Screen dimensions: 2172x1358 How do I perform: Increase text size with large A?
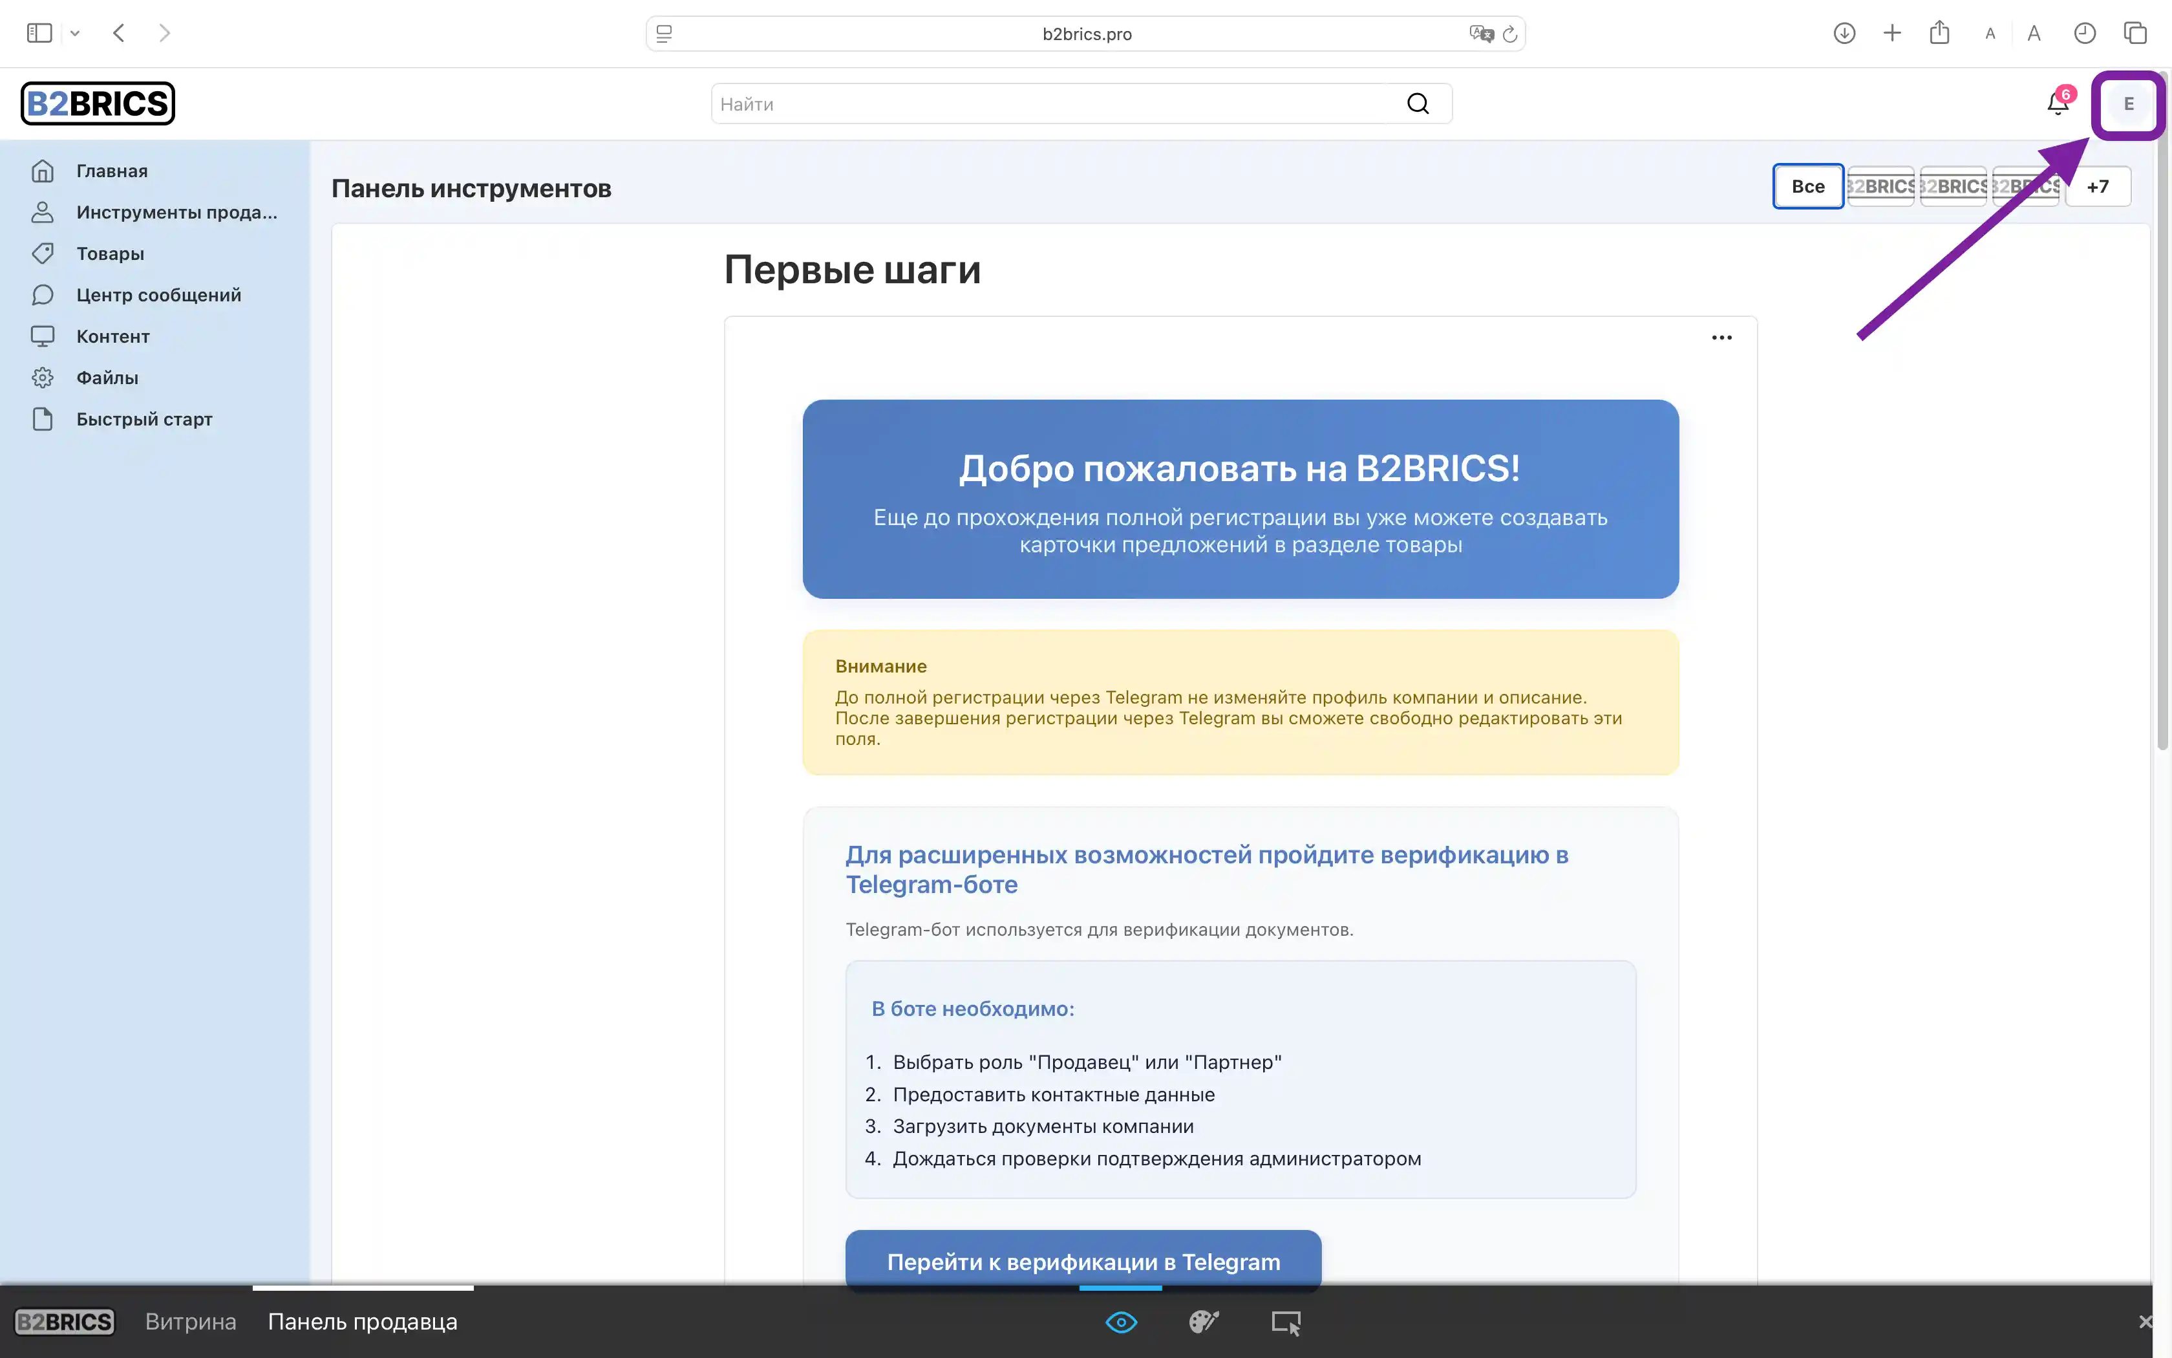[x=2034, y=33]
